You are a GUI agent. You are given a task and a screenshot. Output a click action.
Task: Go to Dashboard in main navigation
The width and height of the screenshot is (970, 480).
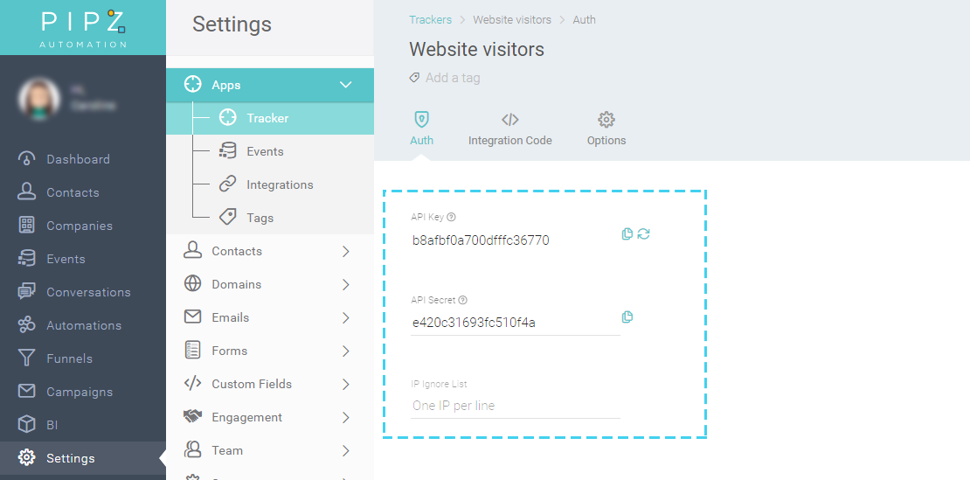(78, 159)
